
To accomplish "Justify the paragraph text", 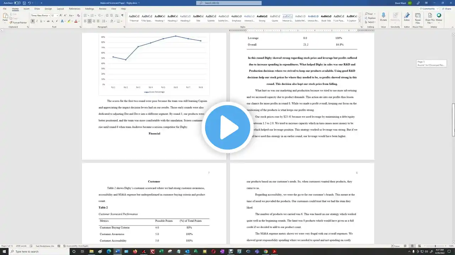I will 98,21.
